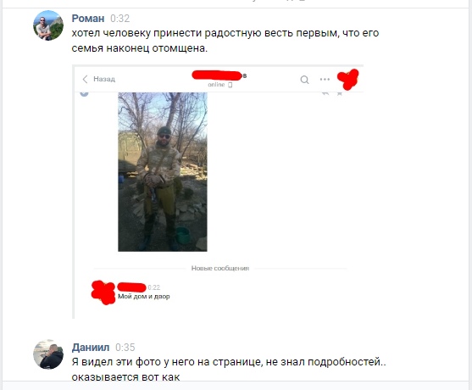Click the 0:32 message timestamp

click(x=119, y=19)
